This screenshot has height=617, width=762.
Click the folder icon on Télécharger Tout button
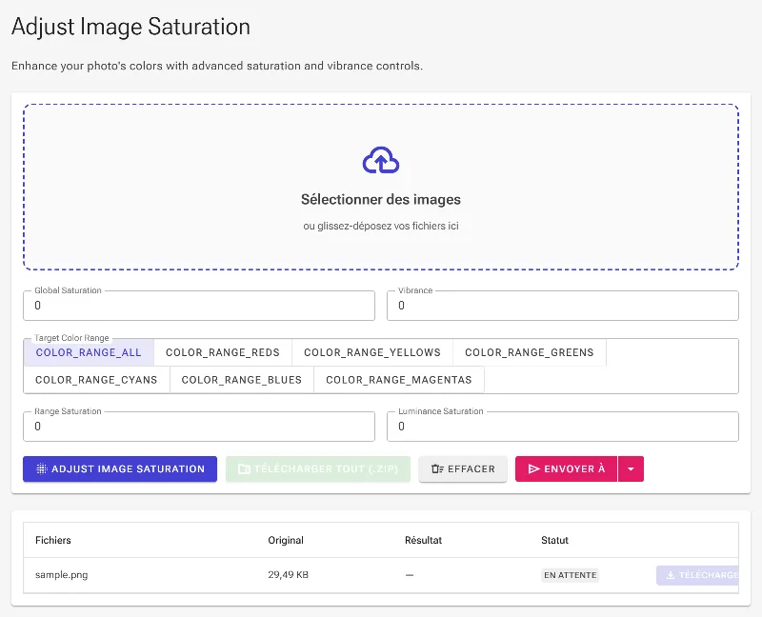pyautogui.click(x=244, y=468)
